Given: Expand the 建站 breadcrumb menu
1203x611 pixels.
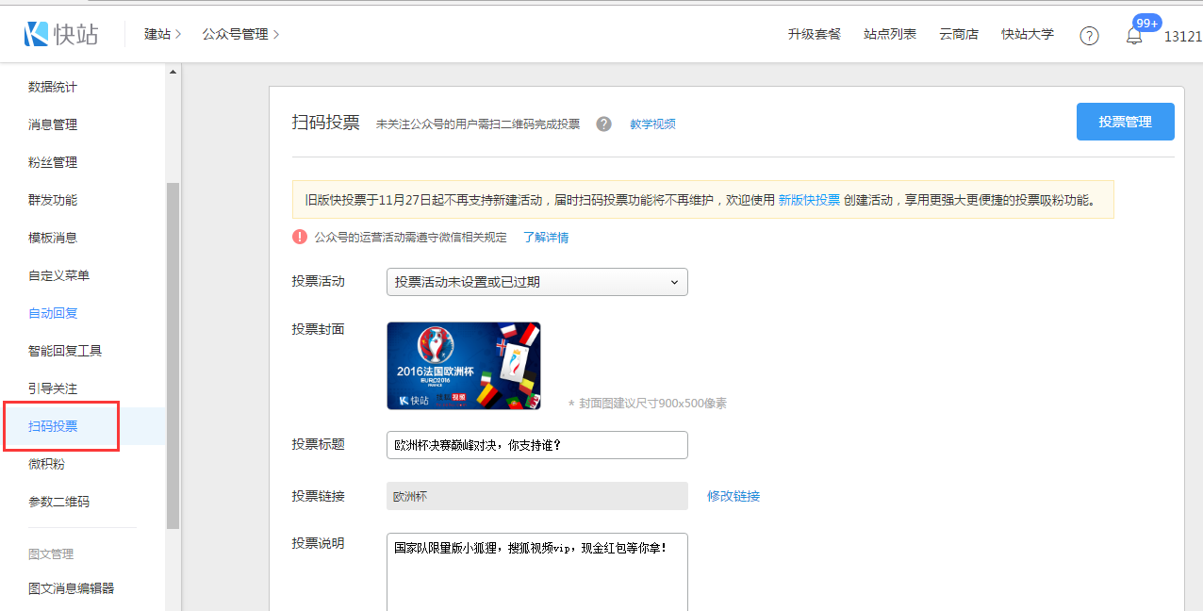Looking at the screenshot, I should [162, 35].
